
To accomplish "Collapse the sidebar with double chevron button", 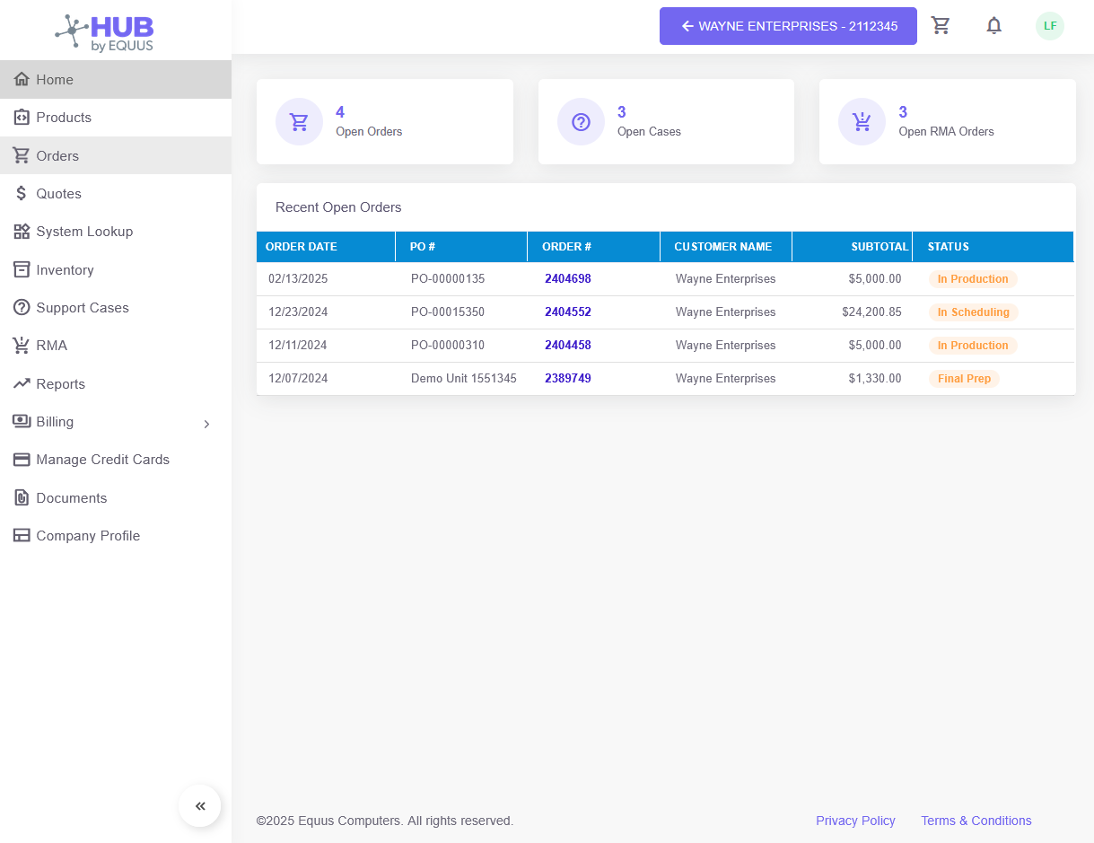I will click(200, 806).
